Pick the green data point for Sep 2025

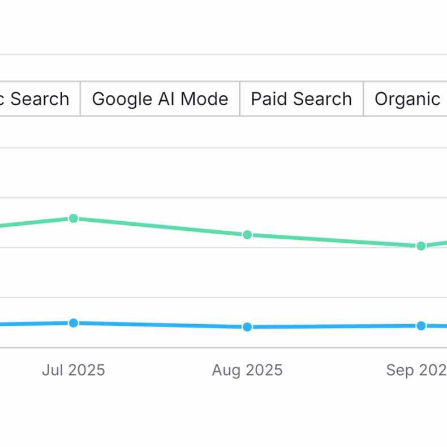(x=421, y=246)
